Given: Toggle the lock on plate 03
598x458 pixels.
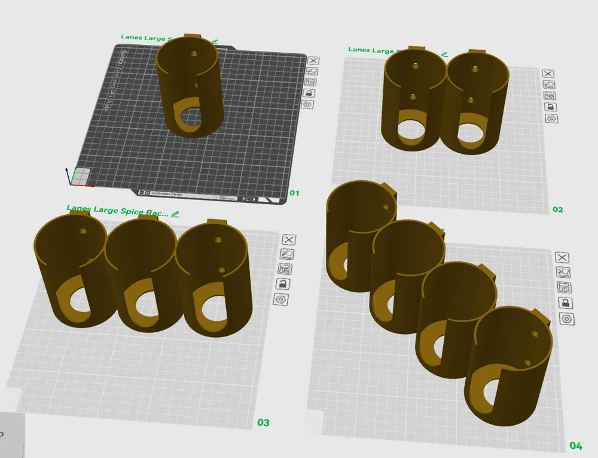Looking at the screenshot, I should (283, 284).
